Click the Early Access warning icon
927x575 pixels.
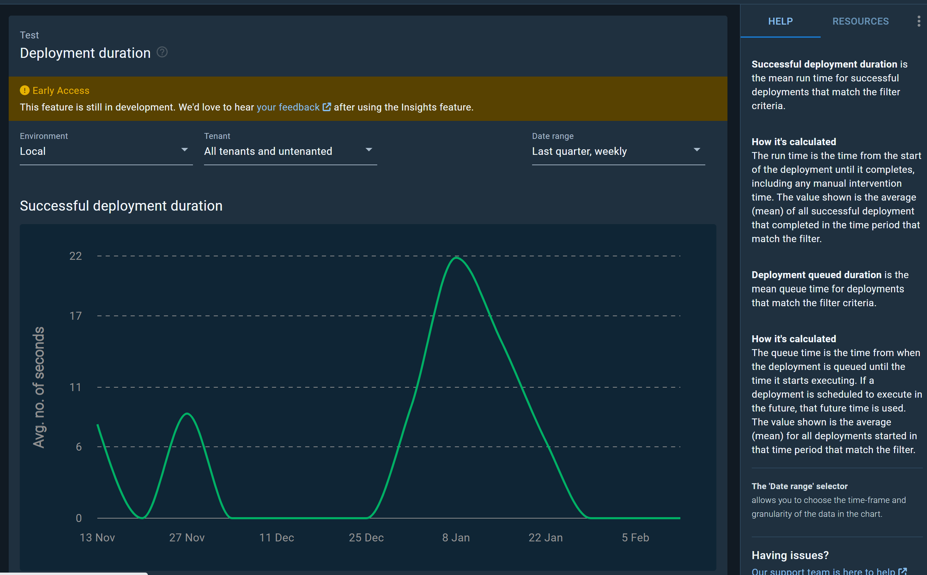pyautogui.click(x=24, y=90)
